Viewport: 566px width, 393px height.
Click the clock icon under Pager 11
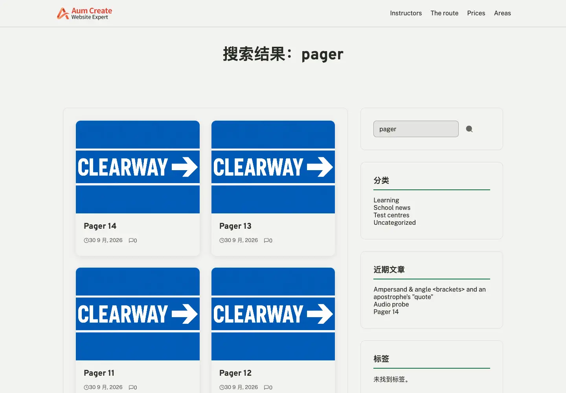[x=86, y=387]
